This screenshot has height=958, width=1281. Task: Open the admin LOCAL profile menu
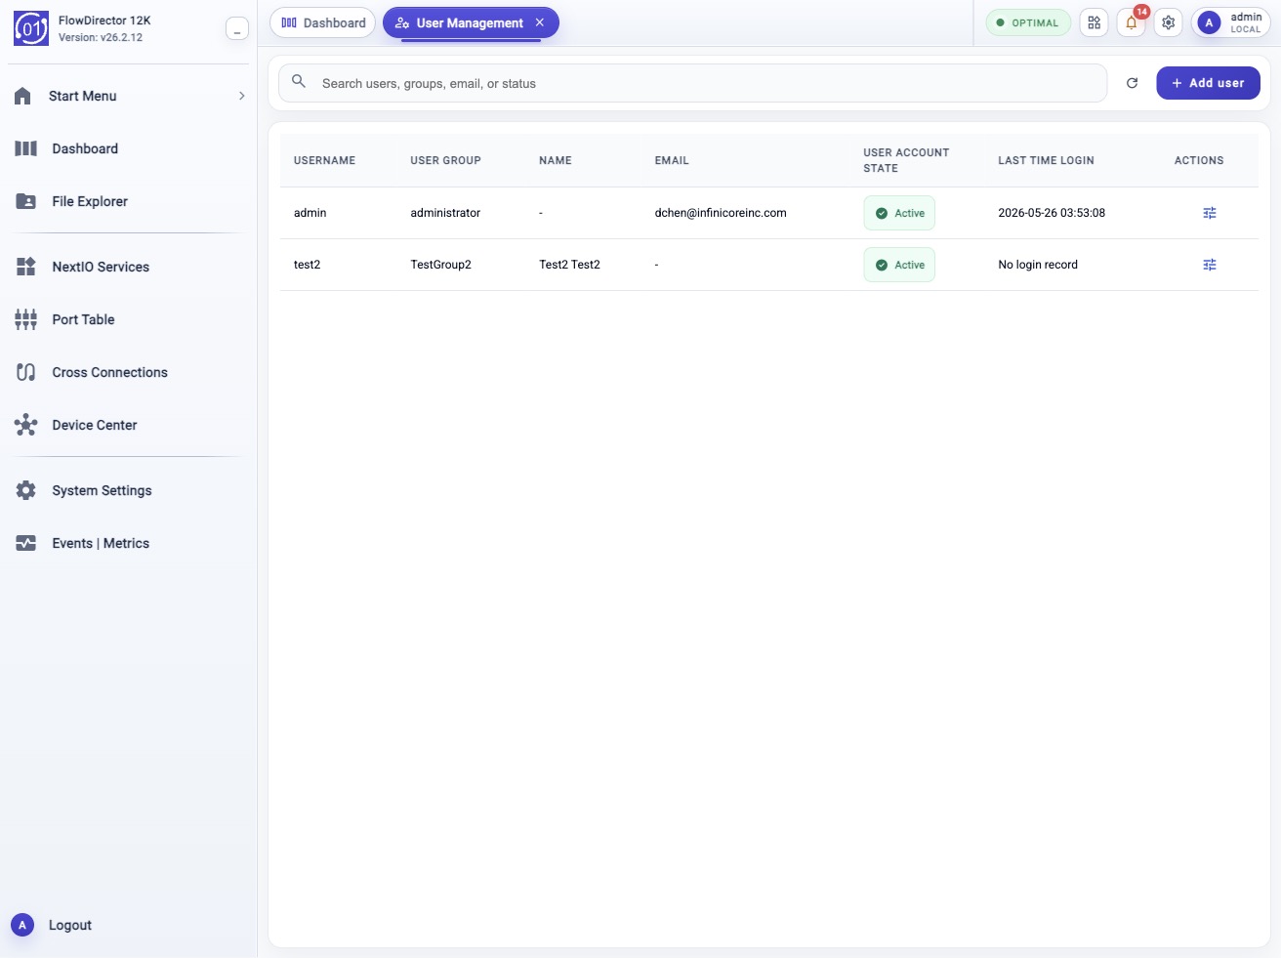point(1230,22)
